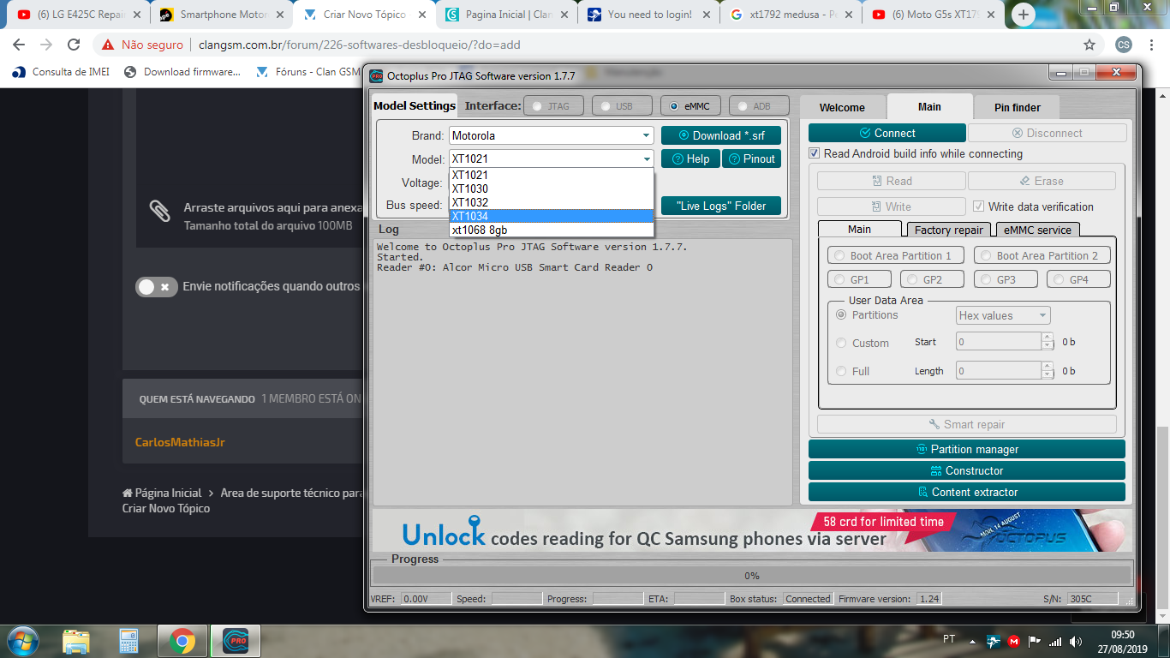Click the Octoplus PRO taskbar icon

tap(236, 640)
